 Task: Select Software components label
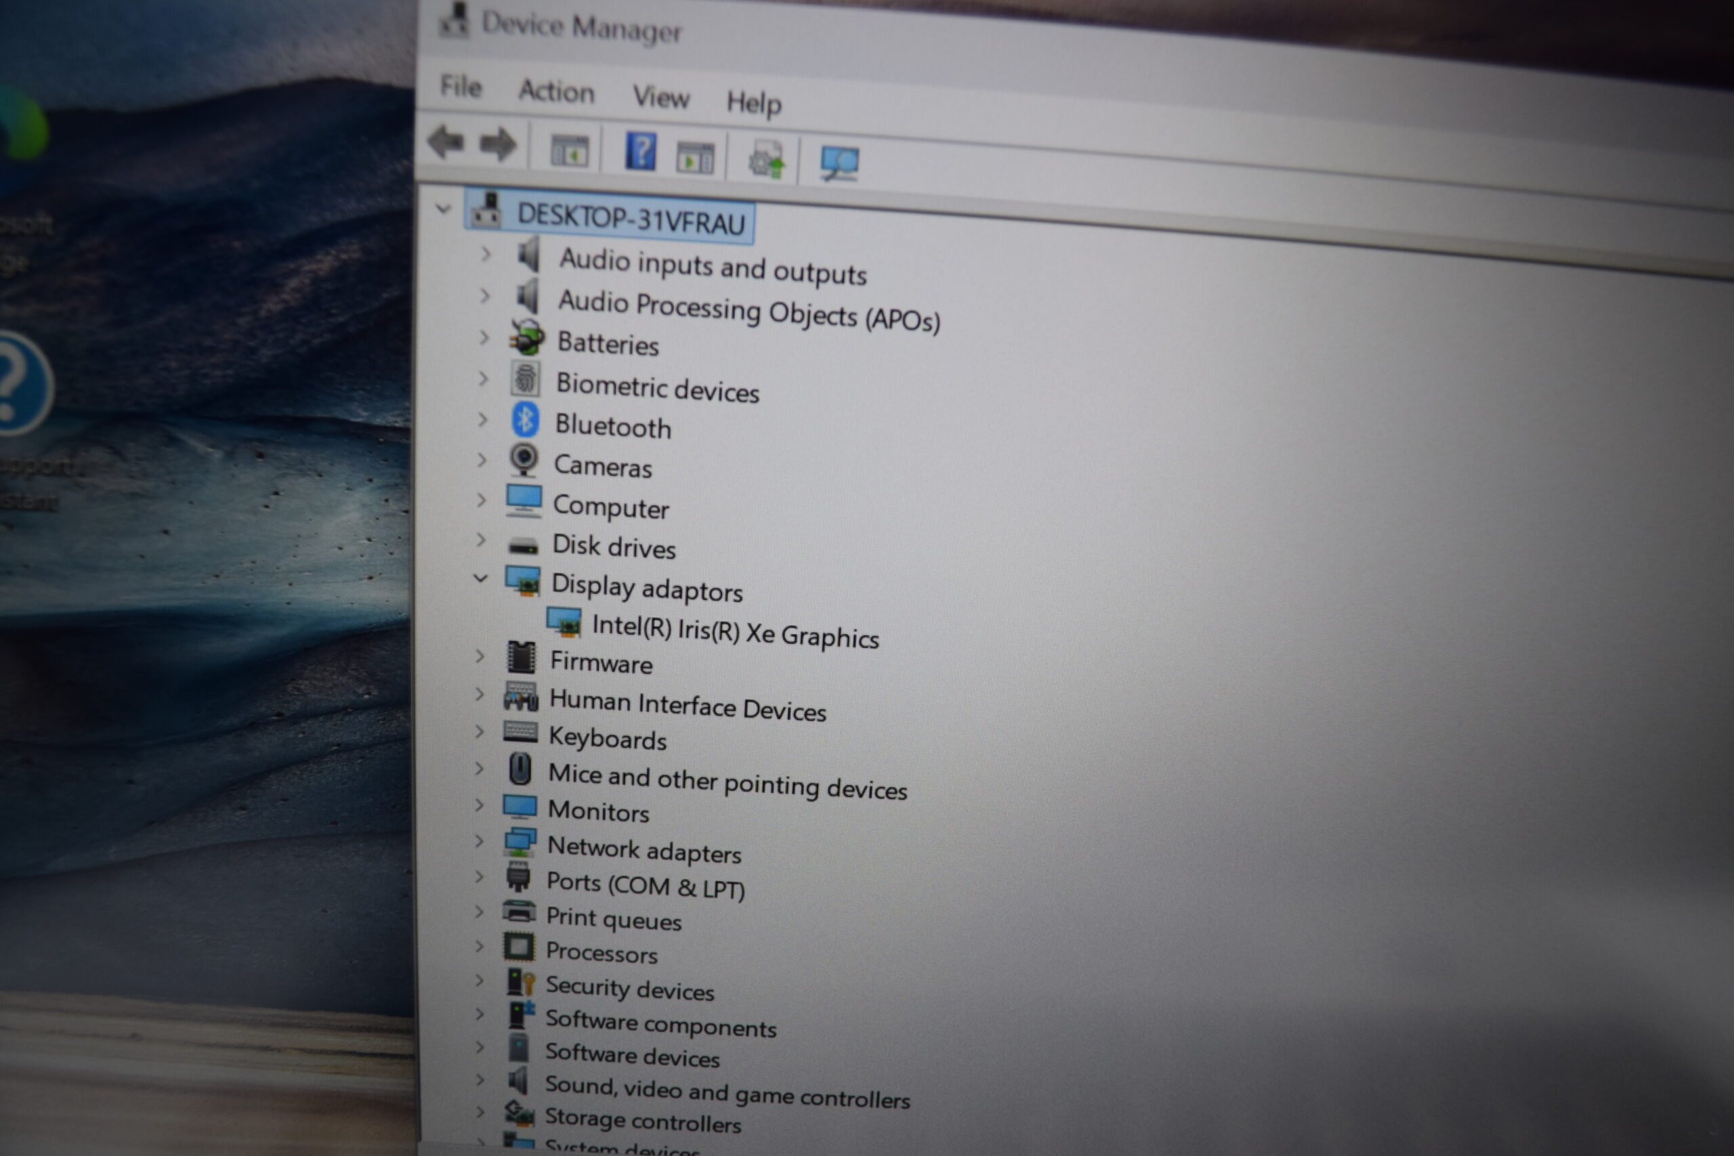point(661,1023)
